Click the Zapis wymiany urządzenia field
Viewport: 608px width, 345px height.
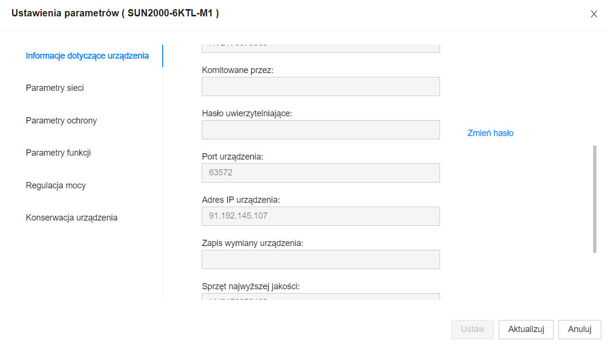(321, 259)
